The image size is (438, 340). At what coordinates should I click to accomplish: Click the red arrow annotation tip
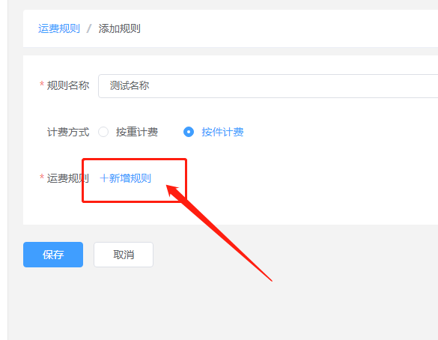click(x=168, y=186)
